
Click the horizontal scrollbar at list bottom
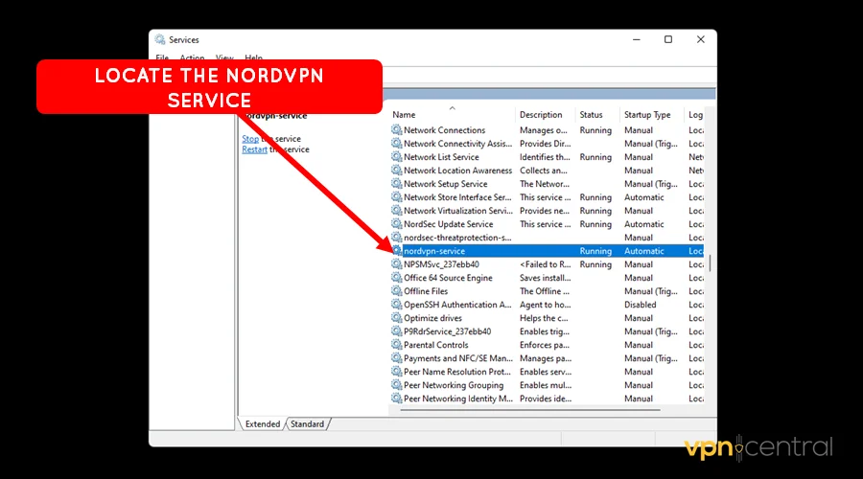[530, 410]
